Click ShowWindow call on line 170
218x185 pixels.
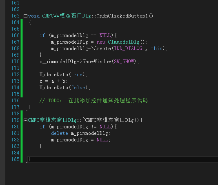point(97,62)
